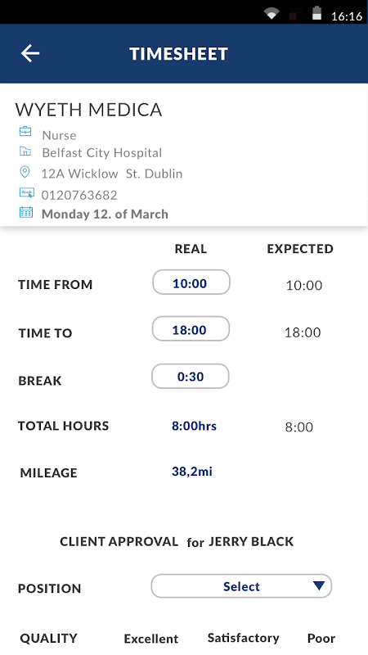Viewport: 368px width, 655px height.
Task: Tap the building icon beside Belfast City Hospital
Action: coord(25,151)
